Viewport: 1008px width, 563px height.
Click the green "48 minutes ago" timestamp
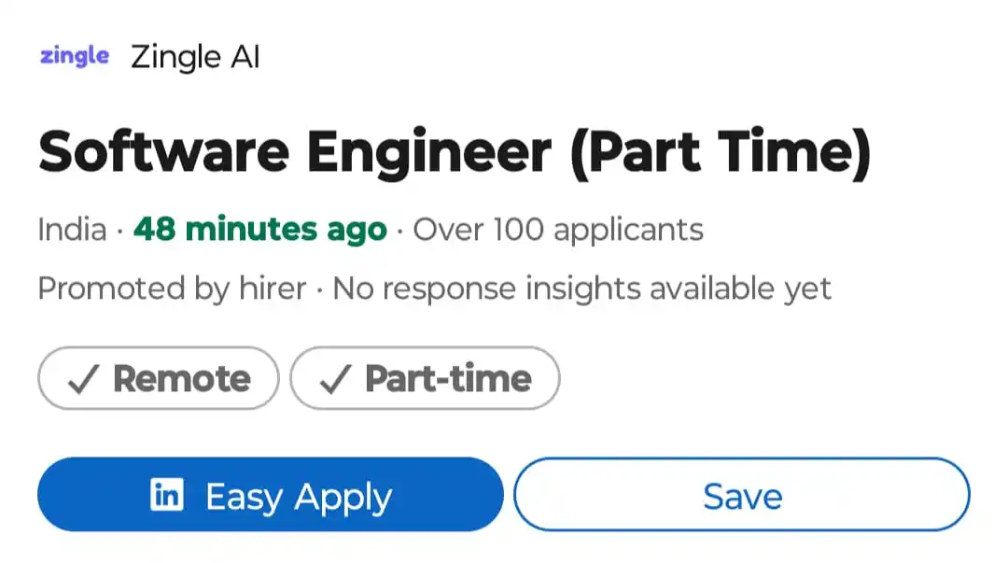click(260, 230)
